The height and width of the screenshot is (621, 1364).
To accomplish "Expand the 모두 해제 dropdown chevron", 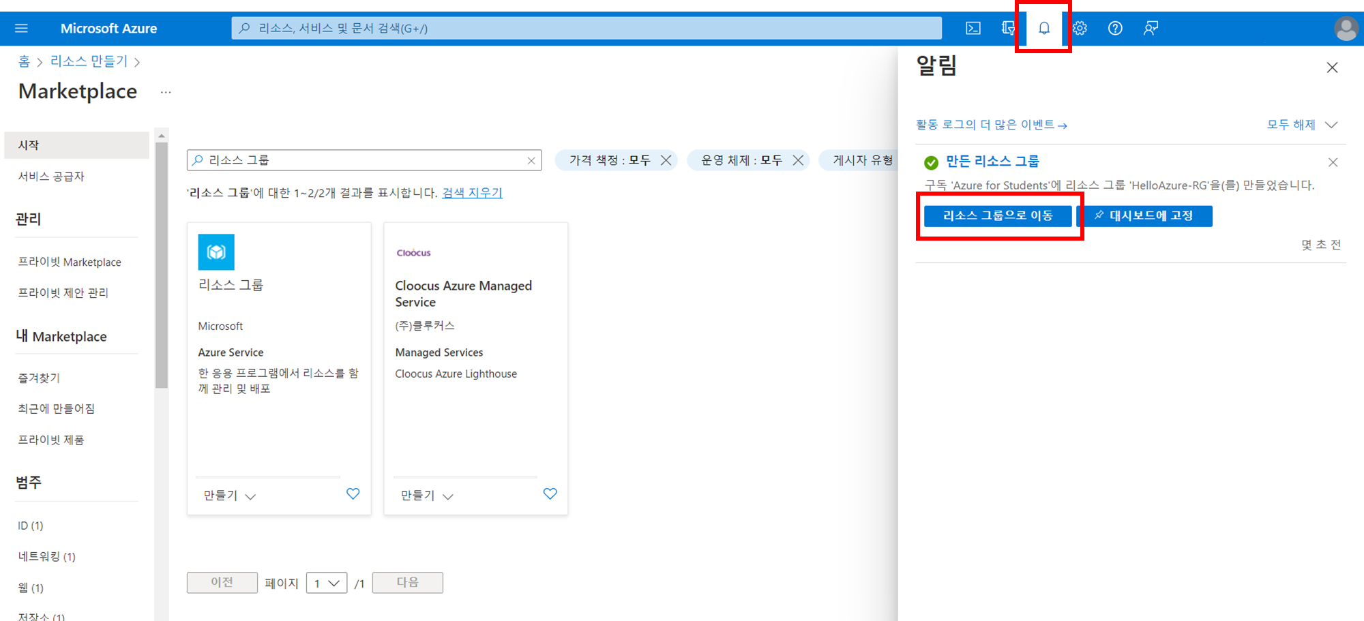I will tap(1331, 125).
